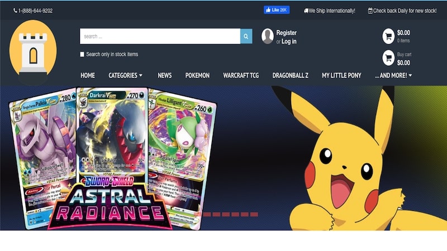
Task: Select the first highlighted carousel slide indicator
Action: coord(198,214)
